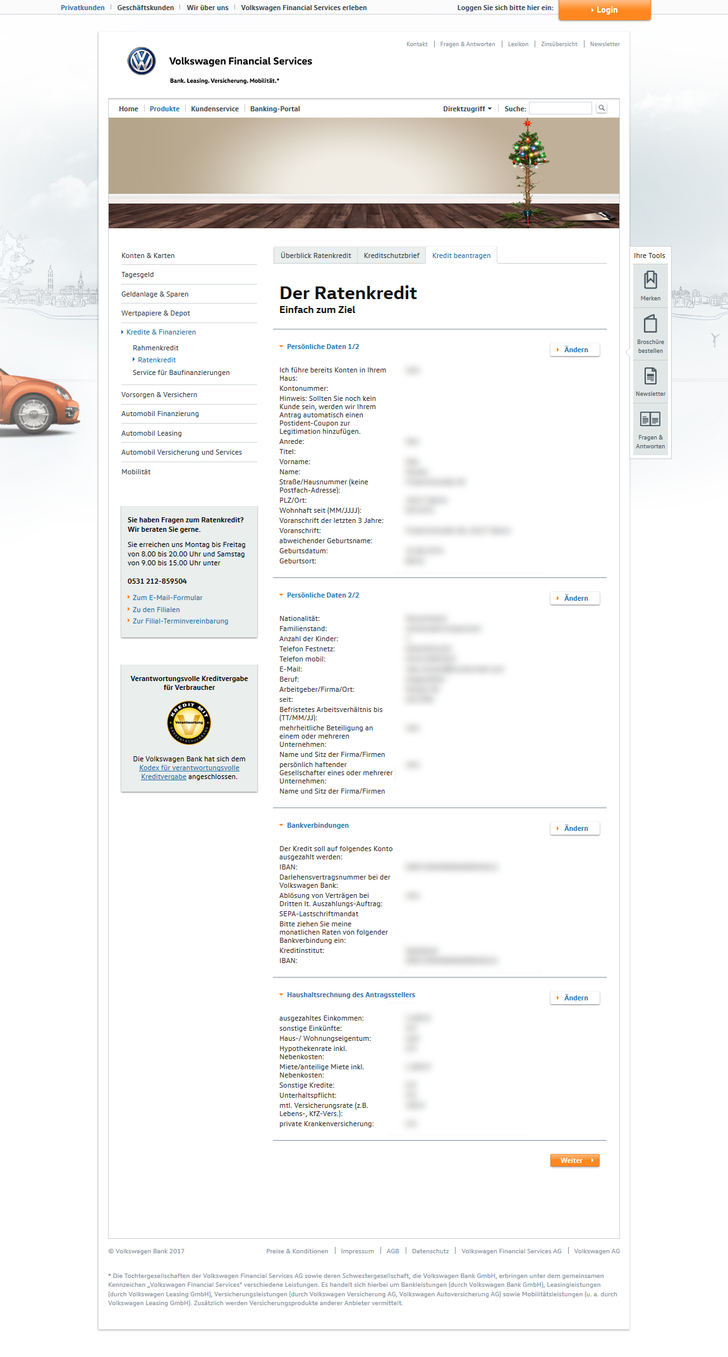Switch to Kreditschutzbrief tab
The height and width of the screenshot is (1357, 728).
391,255
